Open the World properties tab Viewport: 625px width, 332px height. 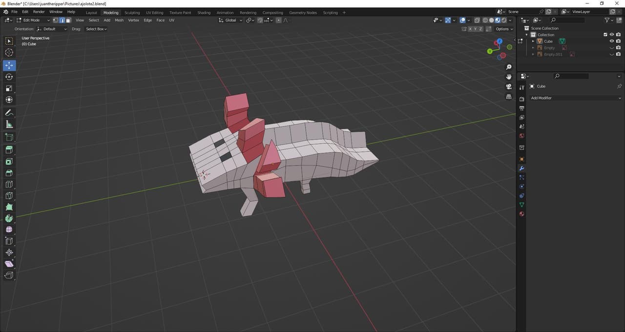tap(521, 136)
